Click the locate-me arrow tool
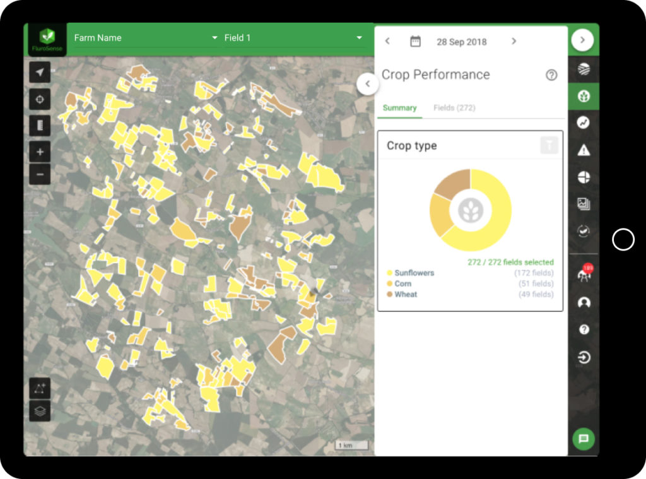The width and height of the screenshot is (646, 479). [x=40, y=72]
